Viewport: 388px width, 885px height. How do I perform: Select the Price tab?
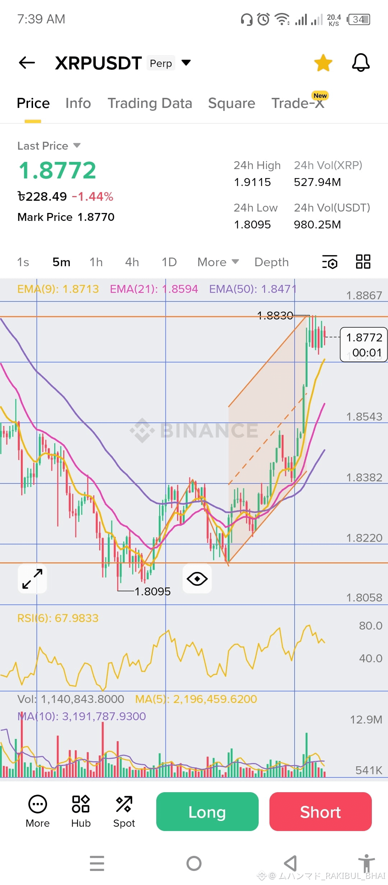[33, 103]
